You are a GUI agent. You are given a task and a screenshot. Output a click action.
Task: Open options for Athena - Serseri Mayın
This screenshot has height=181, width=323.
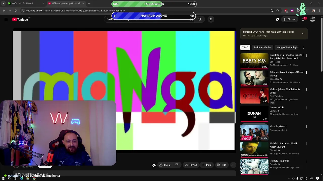point(306,72)
